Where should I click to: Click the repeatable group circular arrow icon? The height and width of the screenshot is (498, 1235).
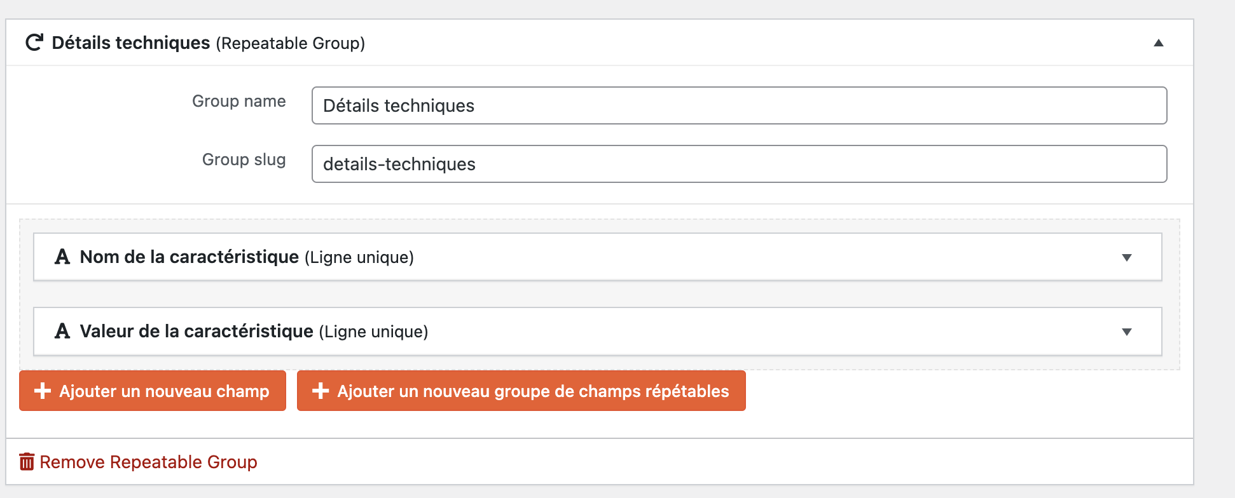pos(34,43)
